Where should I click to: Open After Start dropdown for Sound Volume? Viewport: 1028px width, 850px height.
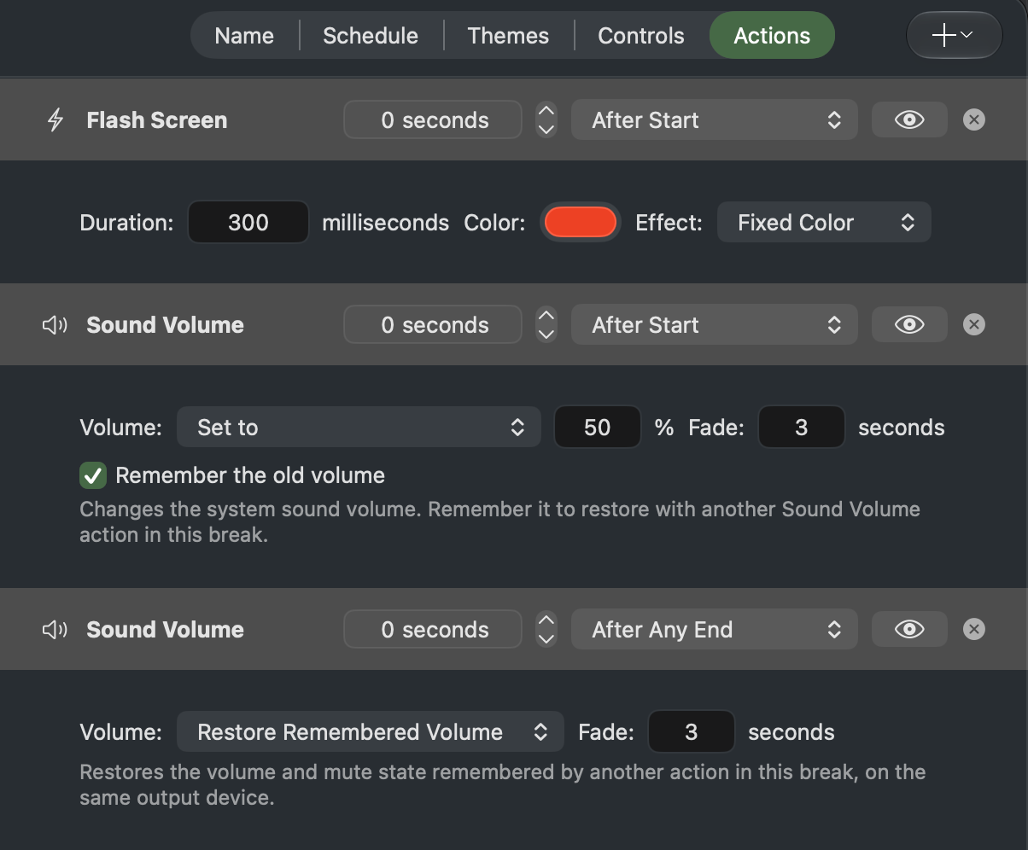point(714,325)
